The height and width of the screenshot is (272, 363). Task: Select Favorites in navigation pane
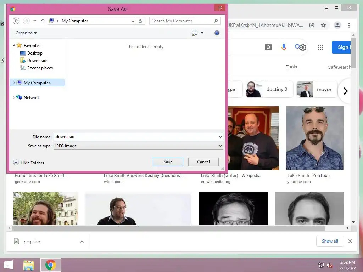pyautogui.click(x=32, y=46)
